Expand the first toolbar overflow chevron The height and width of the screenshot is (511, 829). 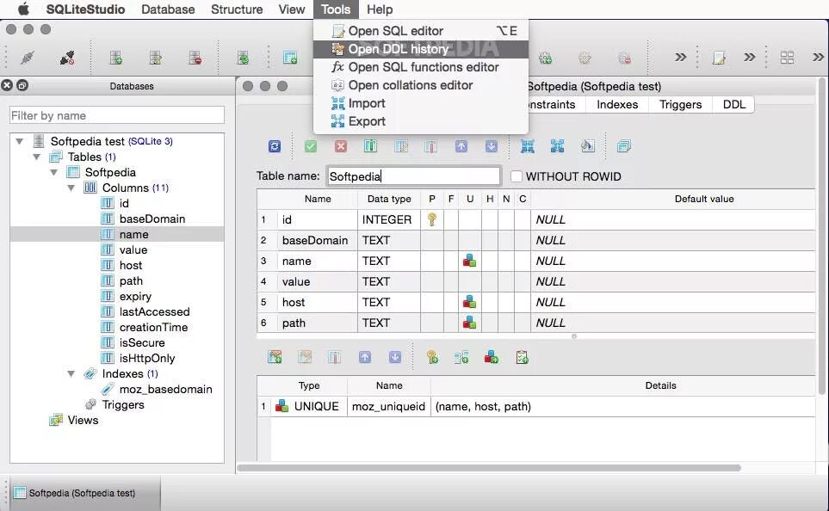680,57
